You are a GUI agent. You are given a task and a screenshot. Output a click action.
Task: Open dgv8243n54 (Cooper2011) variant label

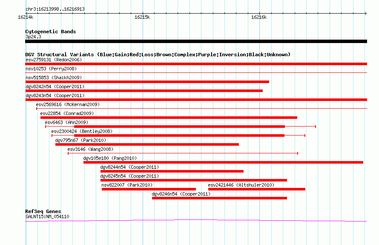(55, 95)
